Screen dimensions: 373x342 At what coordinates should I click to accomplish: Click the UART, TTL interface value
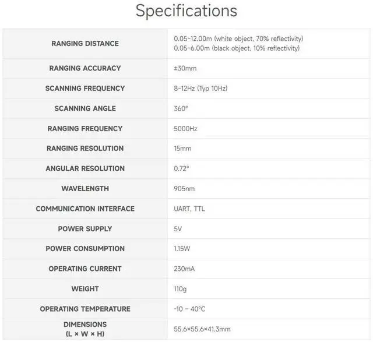pyautogui.click(x=189, y=209)
